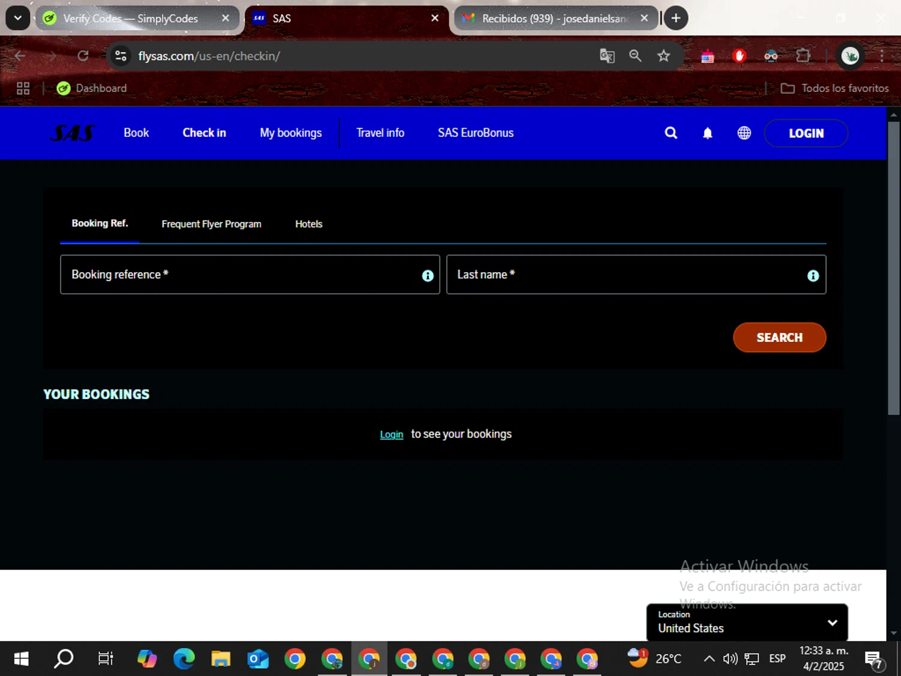Open Task View on taskbar
Screen dimensions: 901x676
[x=106, y=659]
